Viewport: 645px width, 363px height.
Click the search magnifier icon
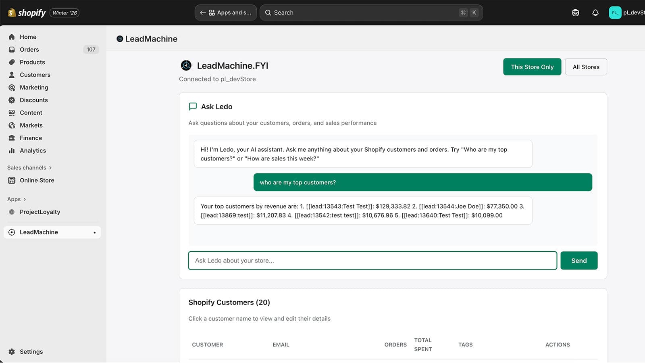268,13
